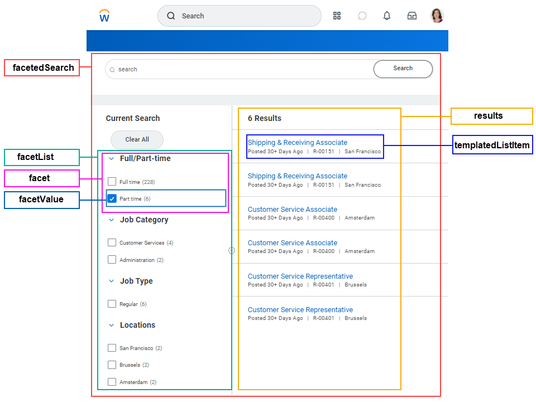Collapse the Full/Part-time facet chevron
The image size is (536, 403).
click(x=112, y=159)
